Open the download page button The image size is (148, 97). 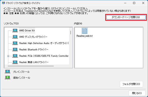click(x=126, y=17)
